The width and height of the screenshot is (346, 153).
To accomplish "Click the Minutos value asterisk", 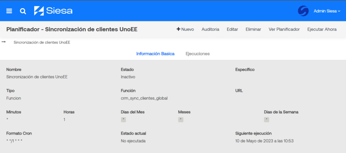I will pyautogui.click(x=7, y=119).
